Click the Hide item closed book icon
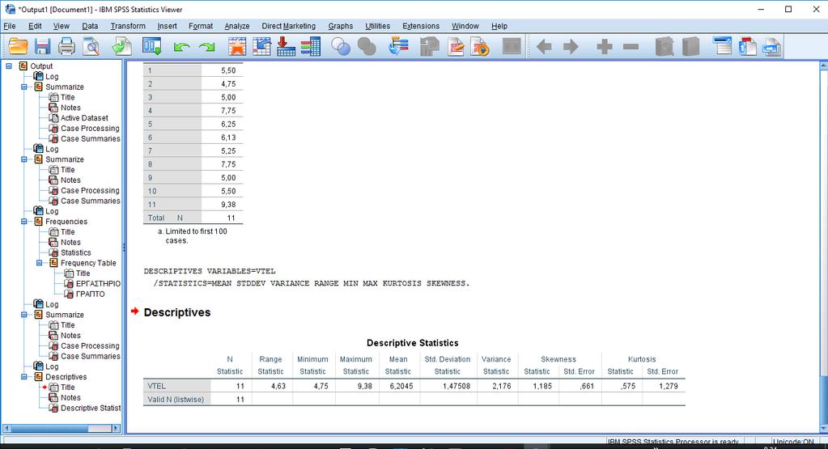Screen dimensions: 828x449 point(690,46)
